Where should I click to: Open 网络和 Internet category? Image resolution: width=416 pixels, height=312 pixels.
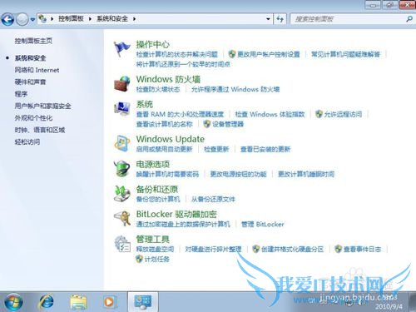[37, 70]
